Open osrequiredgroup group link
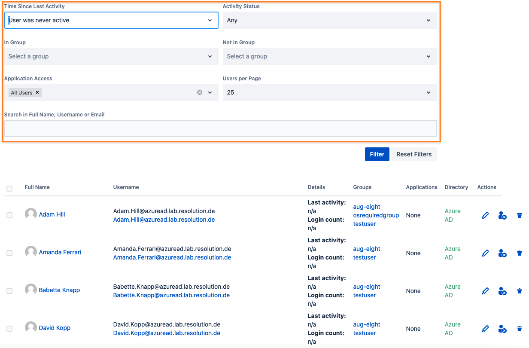 [376, 215]
